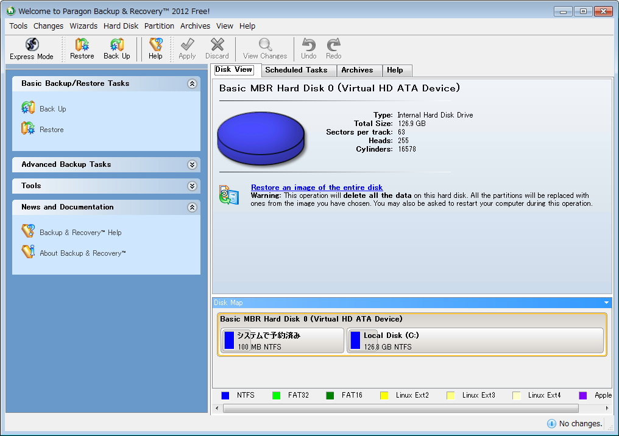Open the Wizards menu
The height and width of the screenshot is (436, 619).
[x=83, y=26]
